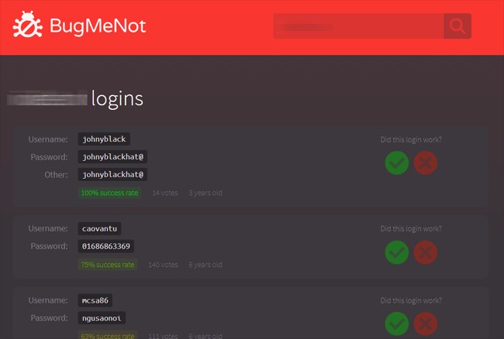Viewport: 504px width, 339px height.
Task: Report mcsa86 login failed with red X
Action: [x=426, y=324]
